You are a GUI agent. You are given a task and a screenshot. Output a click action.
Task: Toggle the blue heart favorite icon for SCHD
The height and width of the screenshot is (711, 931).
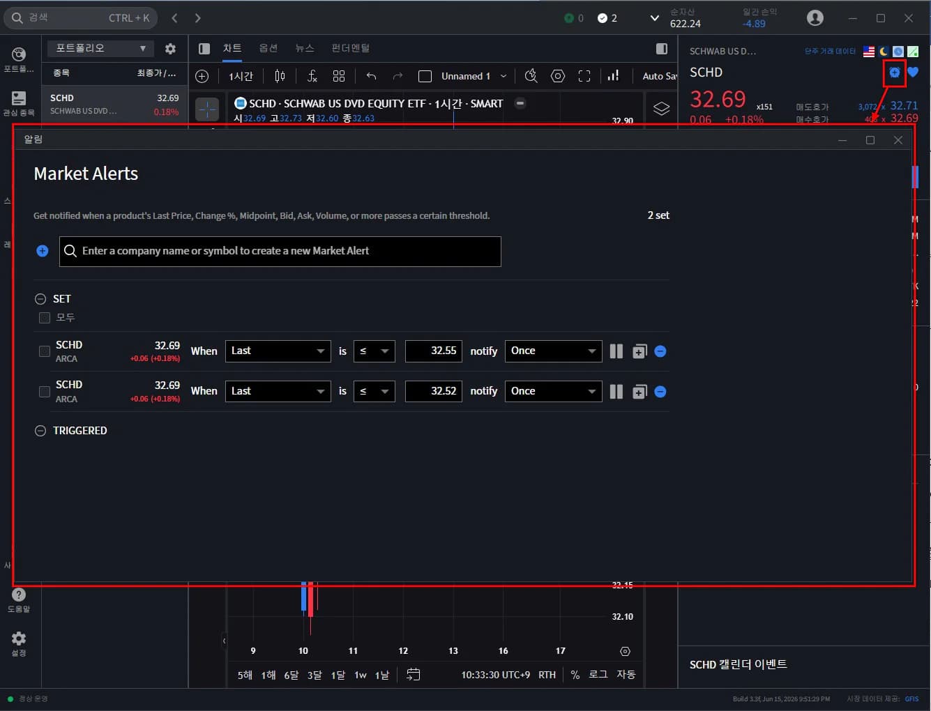pyautogui.click(x=913, y=72)
